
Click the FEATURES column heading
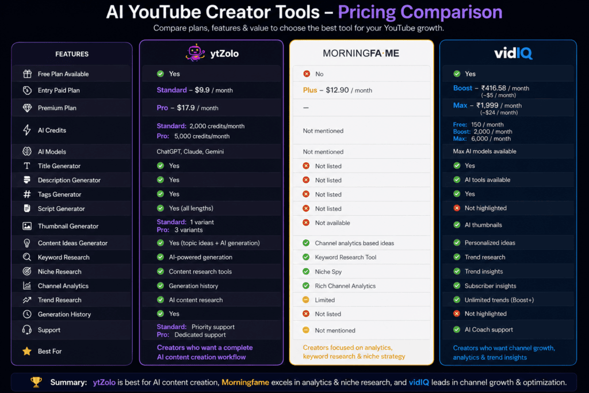[x=72, y=54]
